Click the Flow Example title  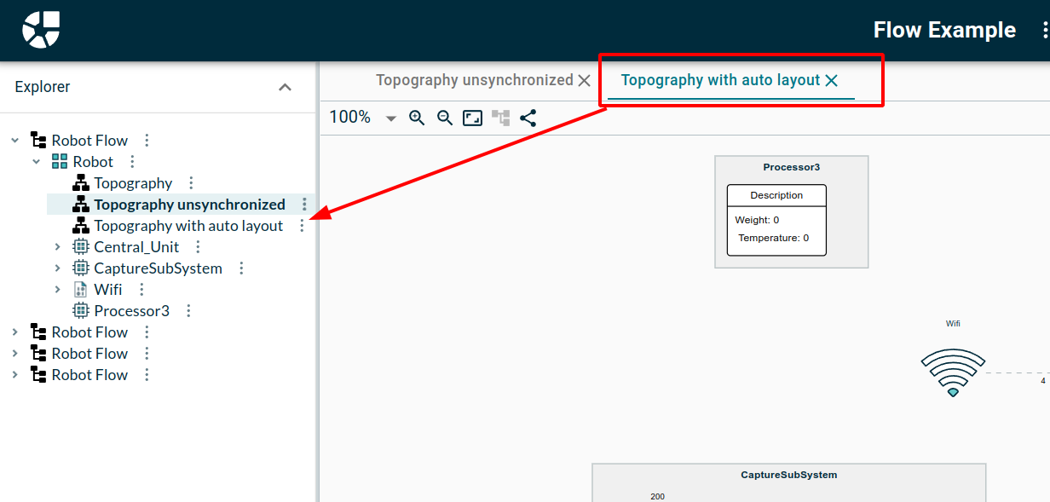944,30
